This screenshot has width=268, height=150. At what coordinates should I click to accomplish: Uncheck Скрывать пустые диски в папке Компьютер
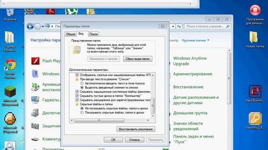77,96
